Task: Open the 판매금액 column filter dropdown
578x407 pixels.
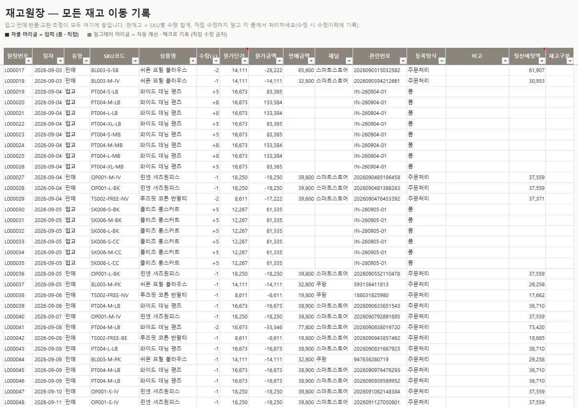Action: [311, 61]
